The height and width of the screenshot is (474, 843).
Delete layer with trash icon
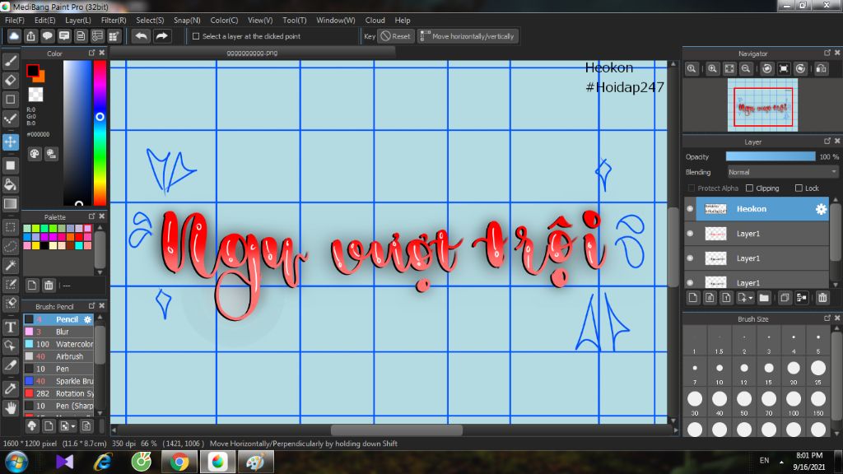(822, 298)
